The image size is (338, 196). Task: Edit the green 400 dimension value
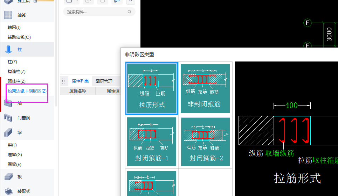tap(291, 105)
